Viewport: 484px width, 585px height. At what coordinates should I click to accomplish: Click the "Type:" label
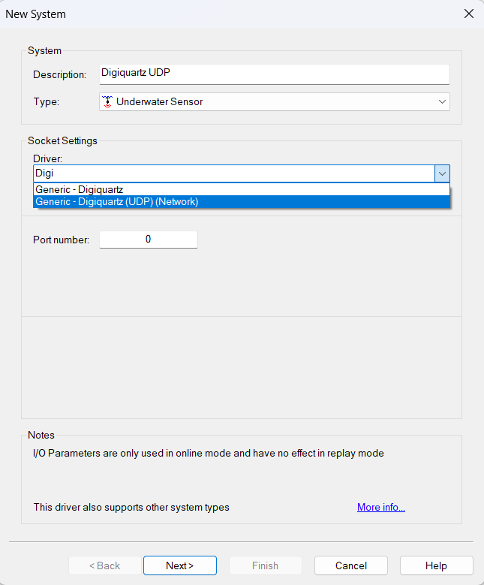(46, 101)
